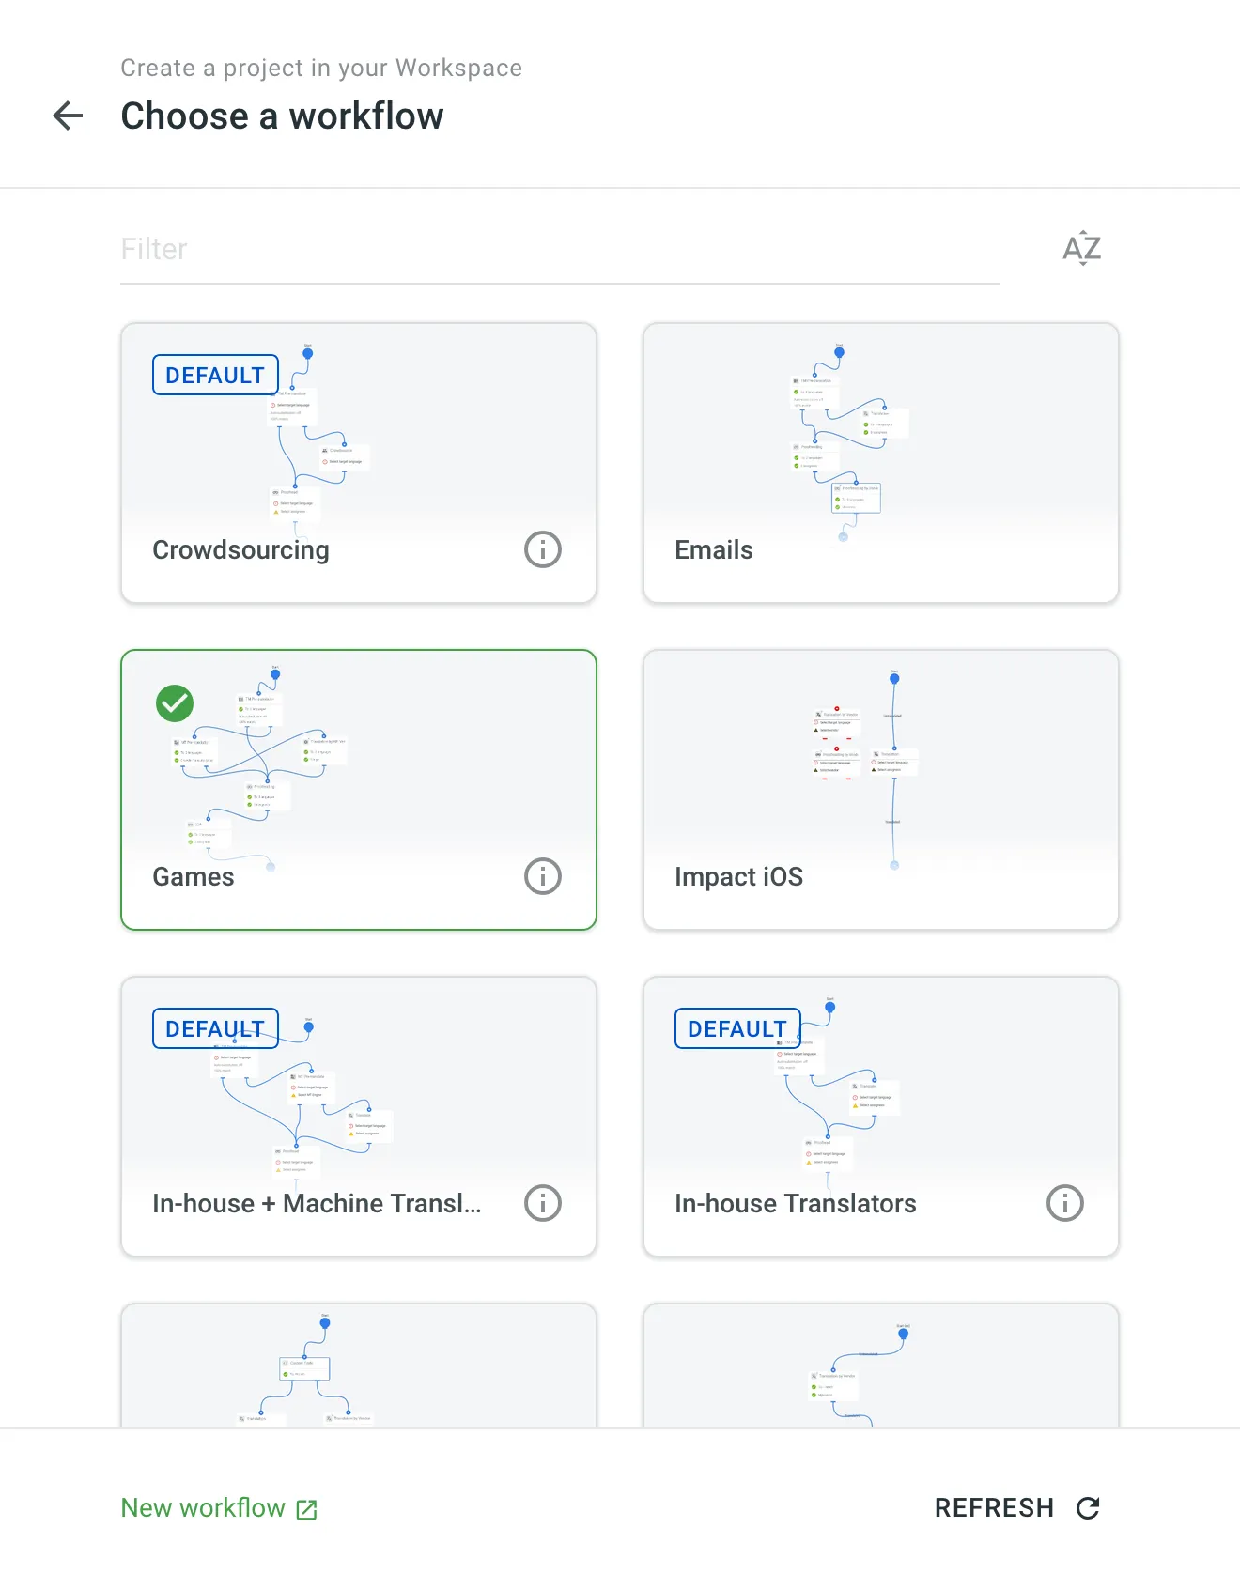Click the external link icon beside New workflow
1240x1589 pixels.
point(305,1508)
